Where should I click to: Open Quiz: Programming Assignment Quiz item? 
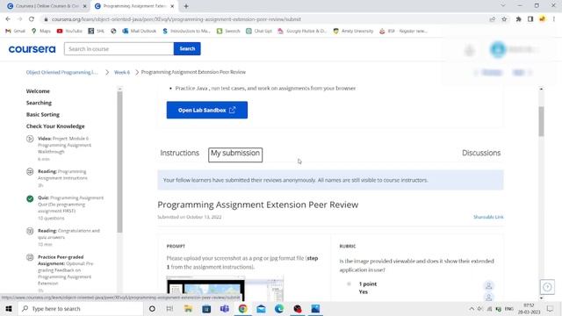point(64,208)
